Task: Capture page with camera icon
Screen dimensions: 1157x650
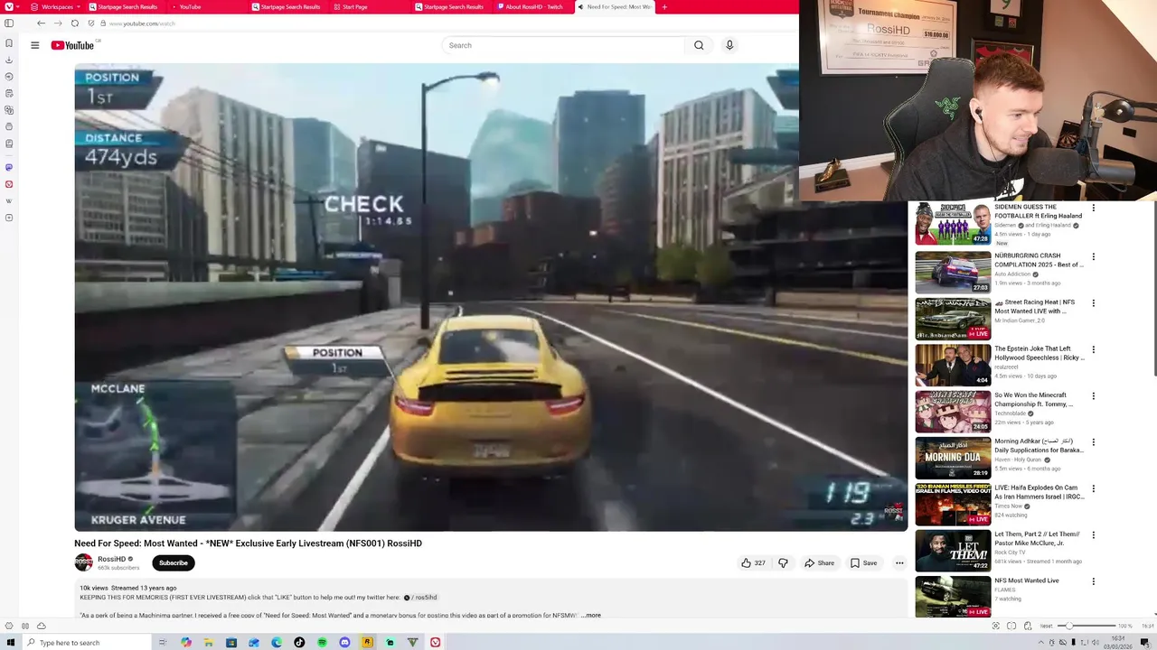Action: click(x=995, y=626)
